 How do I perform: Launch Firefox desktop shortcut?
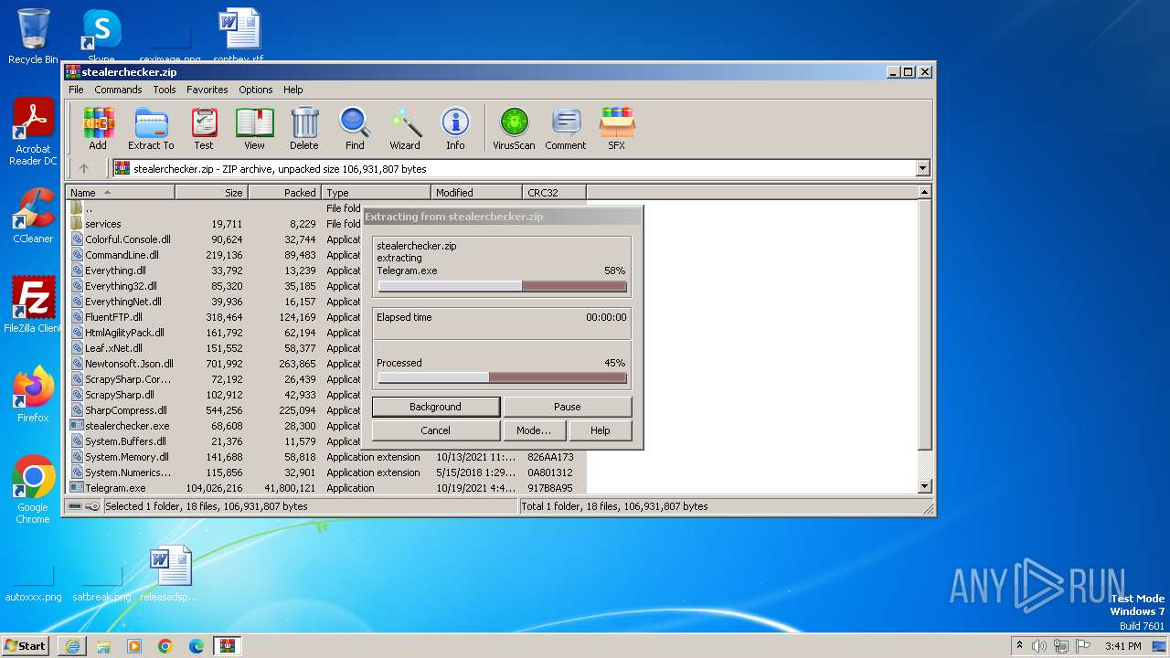coord(33,394)
